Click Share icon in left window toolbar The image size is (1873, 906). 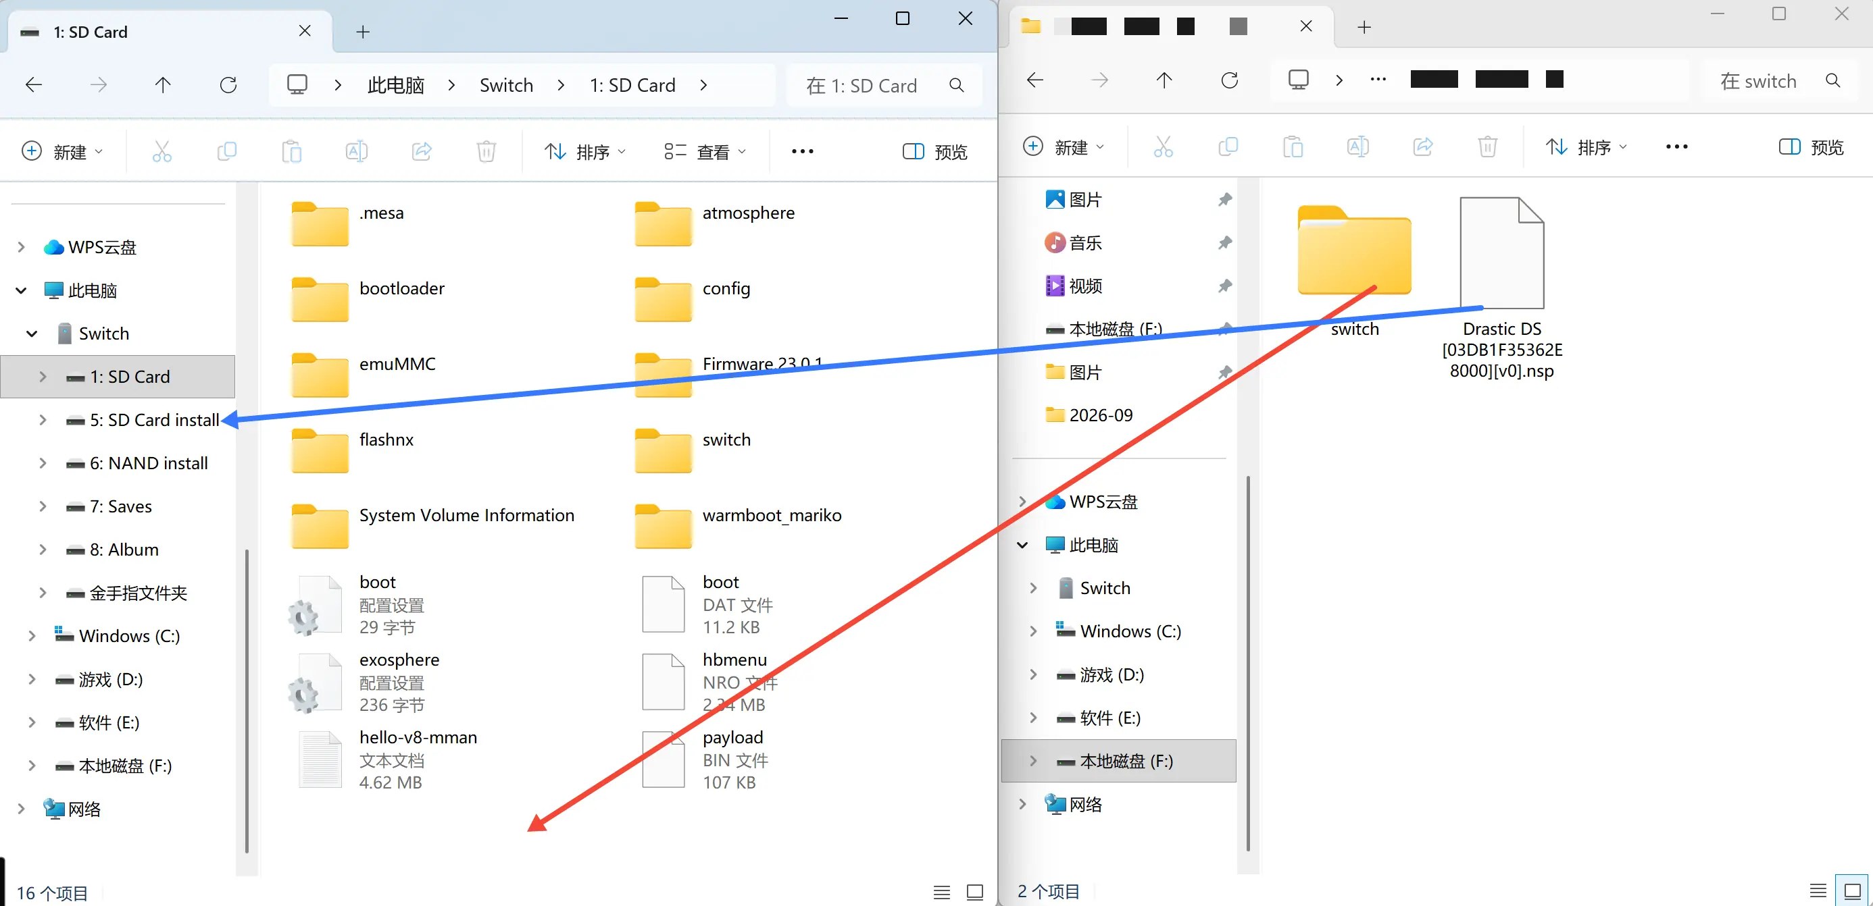[422, 151]
